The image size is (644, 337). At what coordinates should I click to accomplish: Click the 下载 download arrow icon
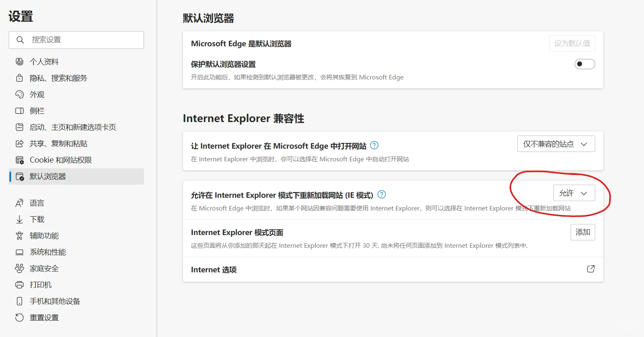coord(19,219)
